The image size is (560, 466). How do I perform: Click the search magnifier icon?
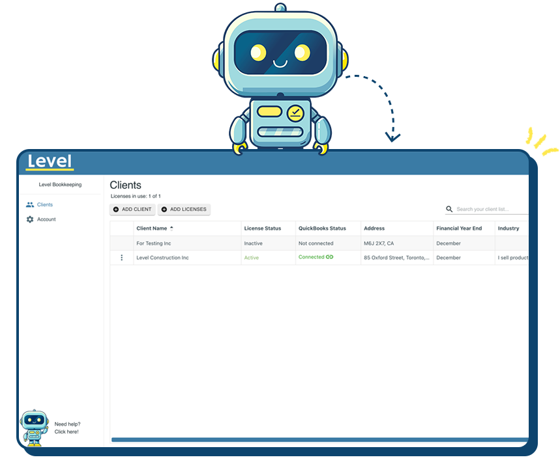[x=449, y=210]
